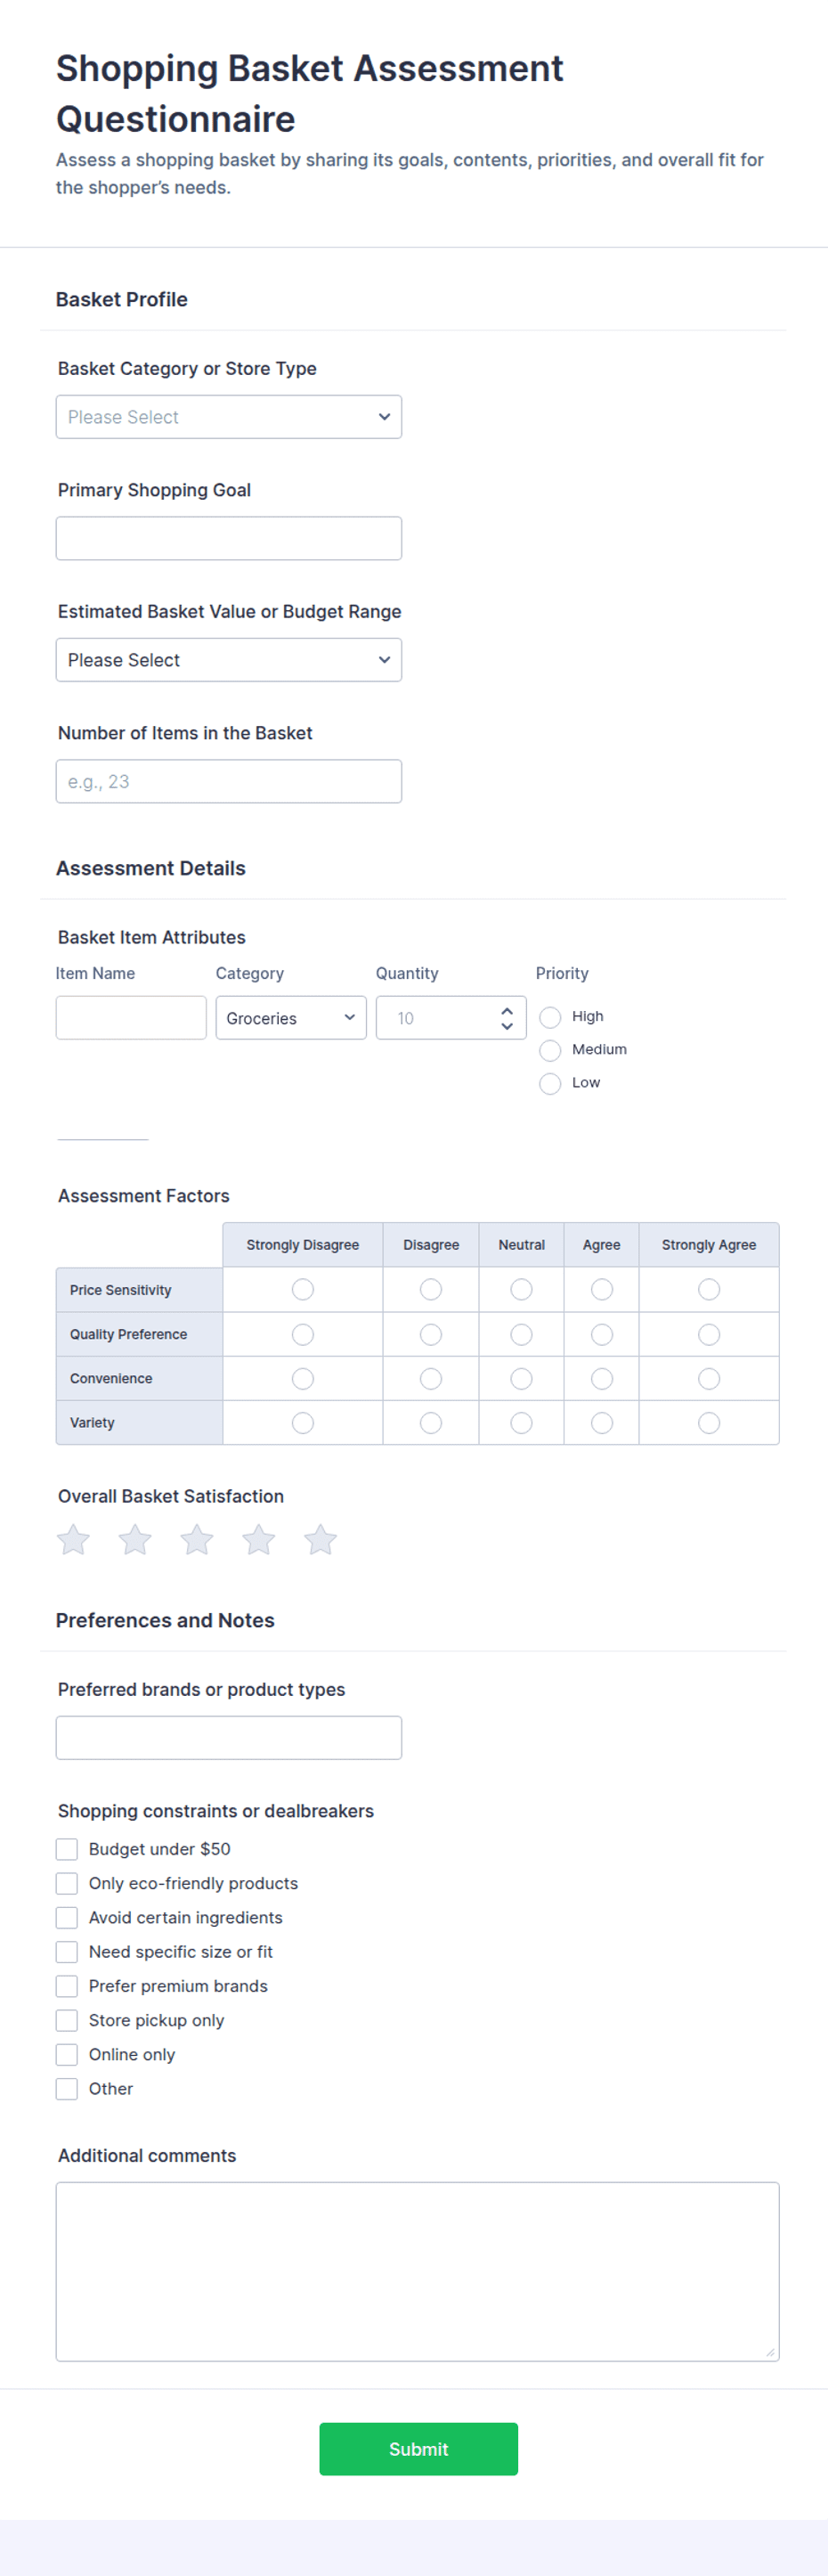Viewport: 828px width, 2576px height.
Task: Select High priority radio option
Action: click(550, 1017)
